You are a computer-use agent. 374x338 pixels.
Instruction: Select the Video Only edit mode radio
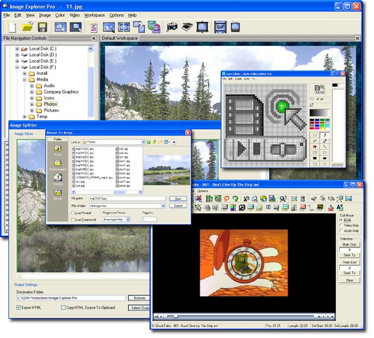[x=341, y=225]
